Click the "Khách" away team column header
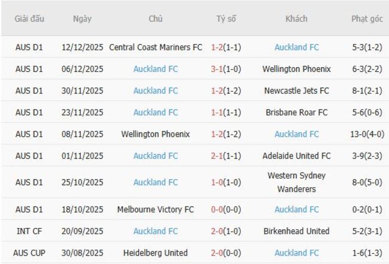Screen dimensions: 389x264 point(296,19)
